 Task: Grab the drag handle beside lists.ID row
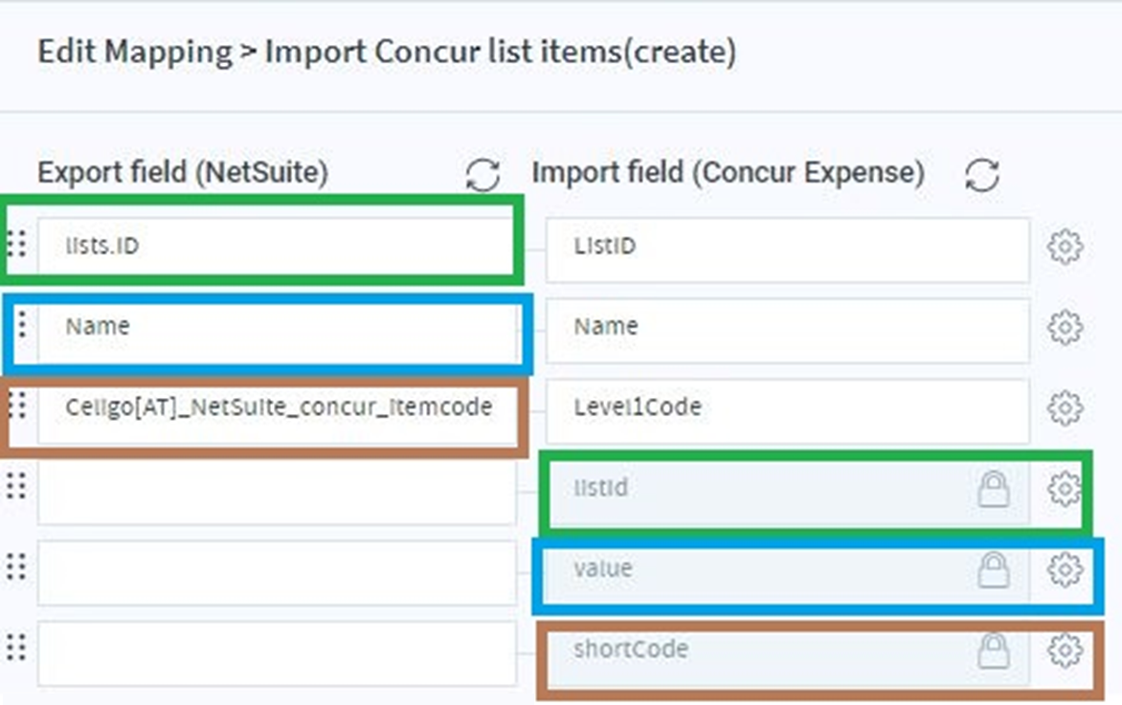click(16, 244)
